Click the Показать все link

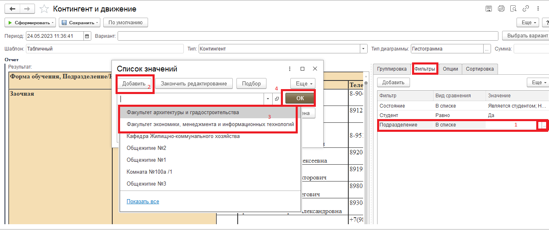(143, 202)
